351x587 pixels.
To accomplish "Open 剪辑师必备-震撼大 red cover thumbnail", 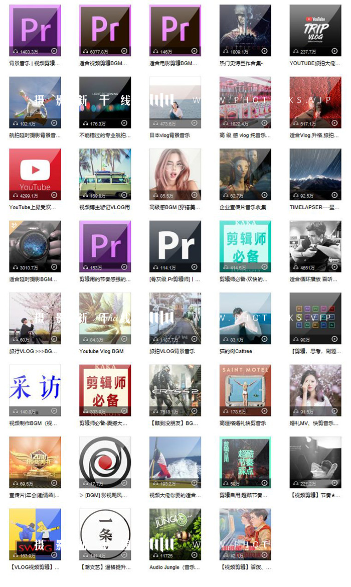I will point(105,390).
